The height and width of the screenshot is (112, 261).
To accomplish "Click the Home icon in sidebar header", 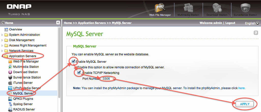I will pos(3,23).
